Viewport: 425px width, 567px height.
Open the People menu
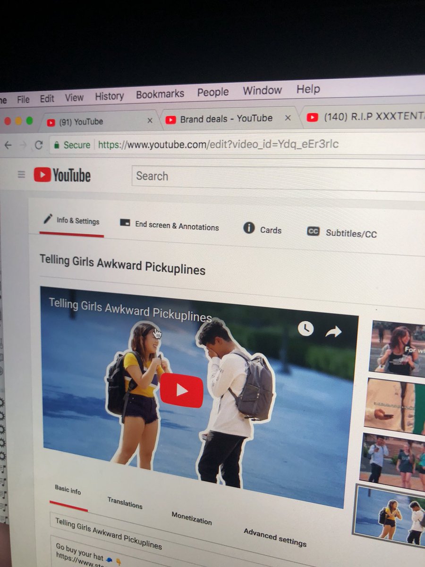point(213,92)
